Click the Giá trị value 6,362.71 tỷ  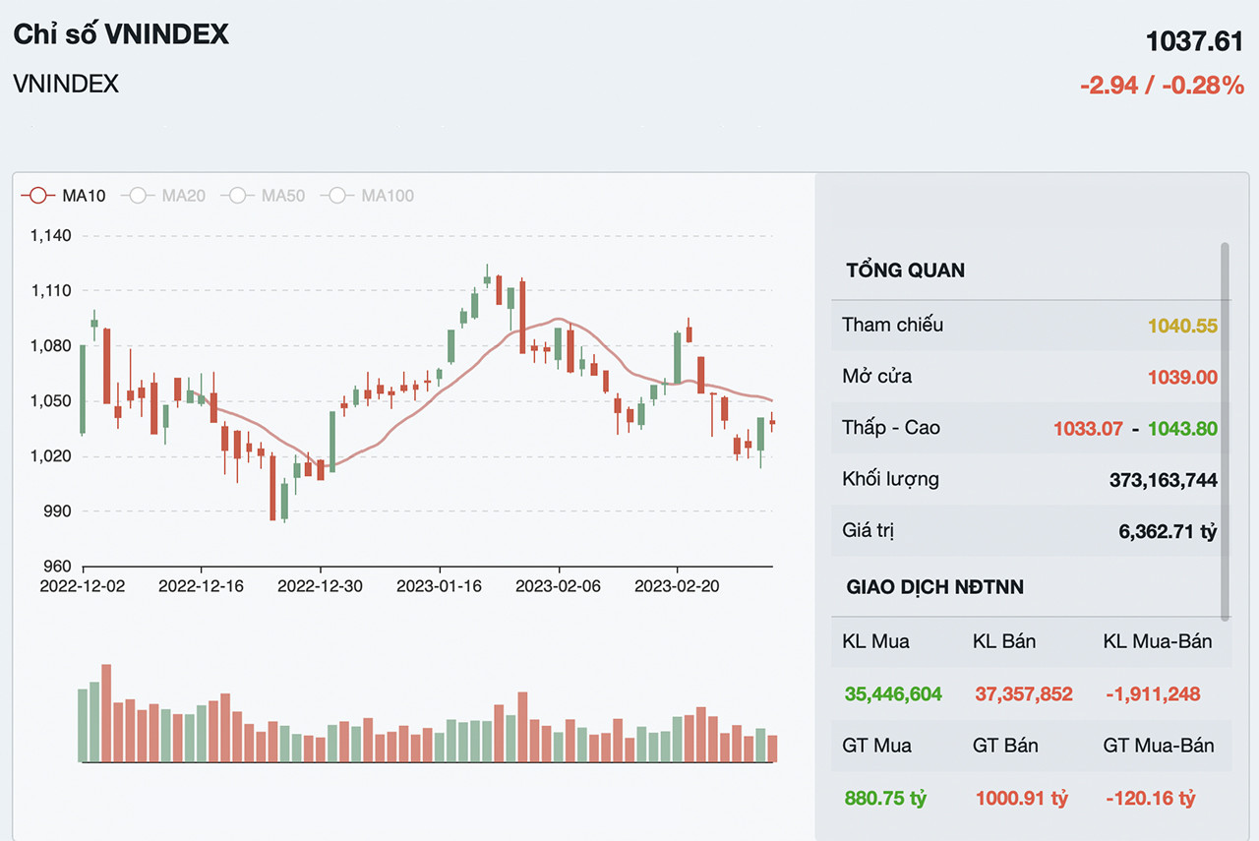tap(1168, 531)
